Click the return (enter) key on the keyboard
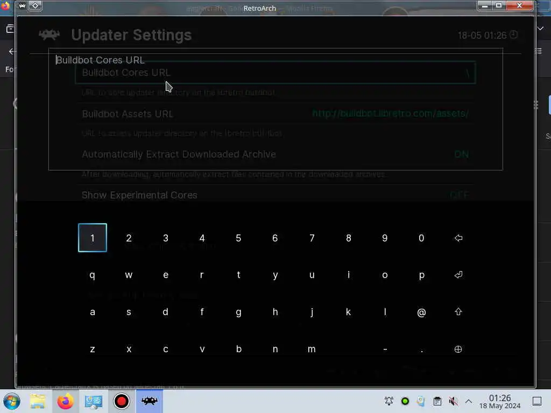The height and width of the screenshot is (413, 551). (458, 275)
